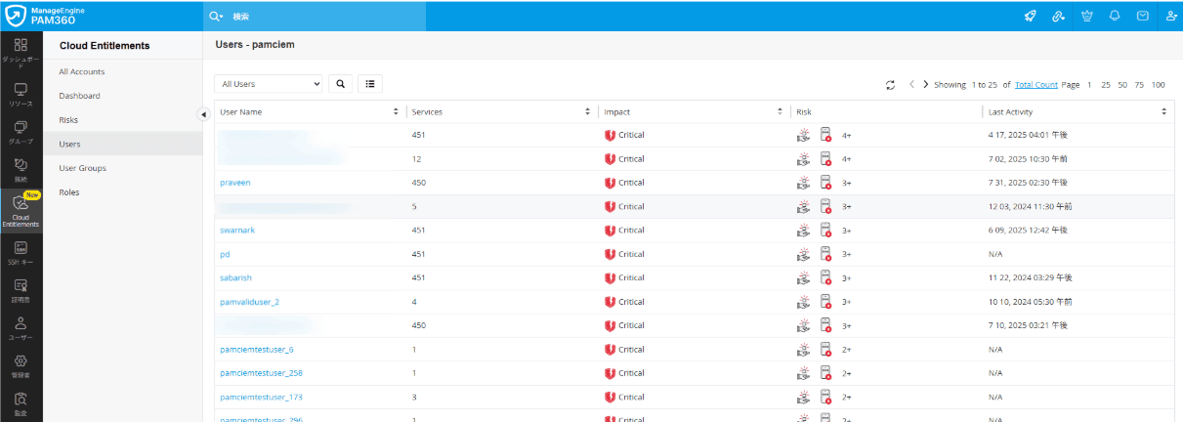Open the Roles menu item

[x=69, y=192]
